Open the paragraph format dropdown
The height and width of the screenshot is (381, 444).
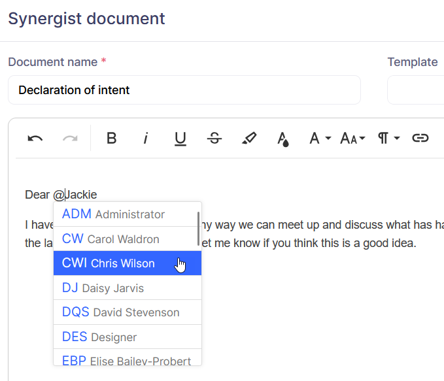[388, 139]
